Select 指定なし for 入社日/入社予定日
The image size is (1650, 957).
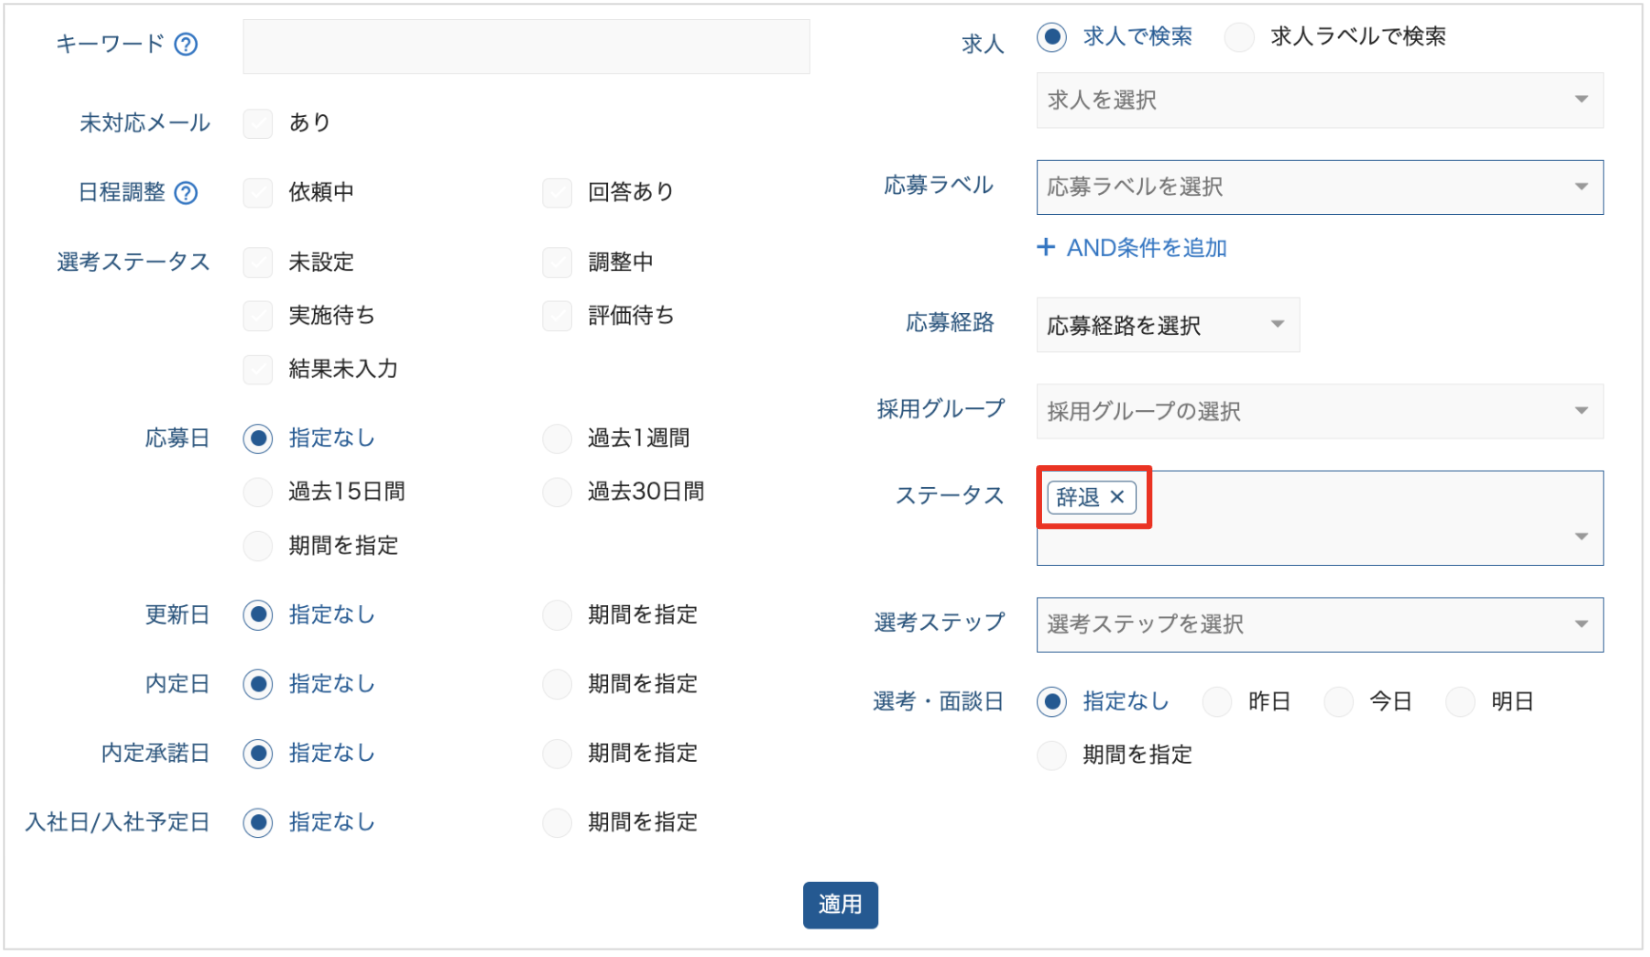(258, 823)
